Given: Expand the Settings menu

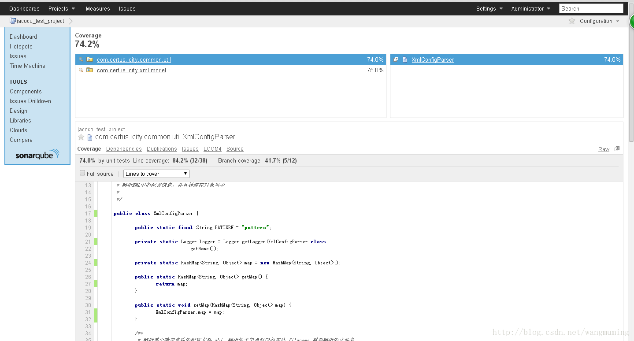Looking at the screenshot, I should (x=489, y=8).
